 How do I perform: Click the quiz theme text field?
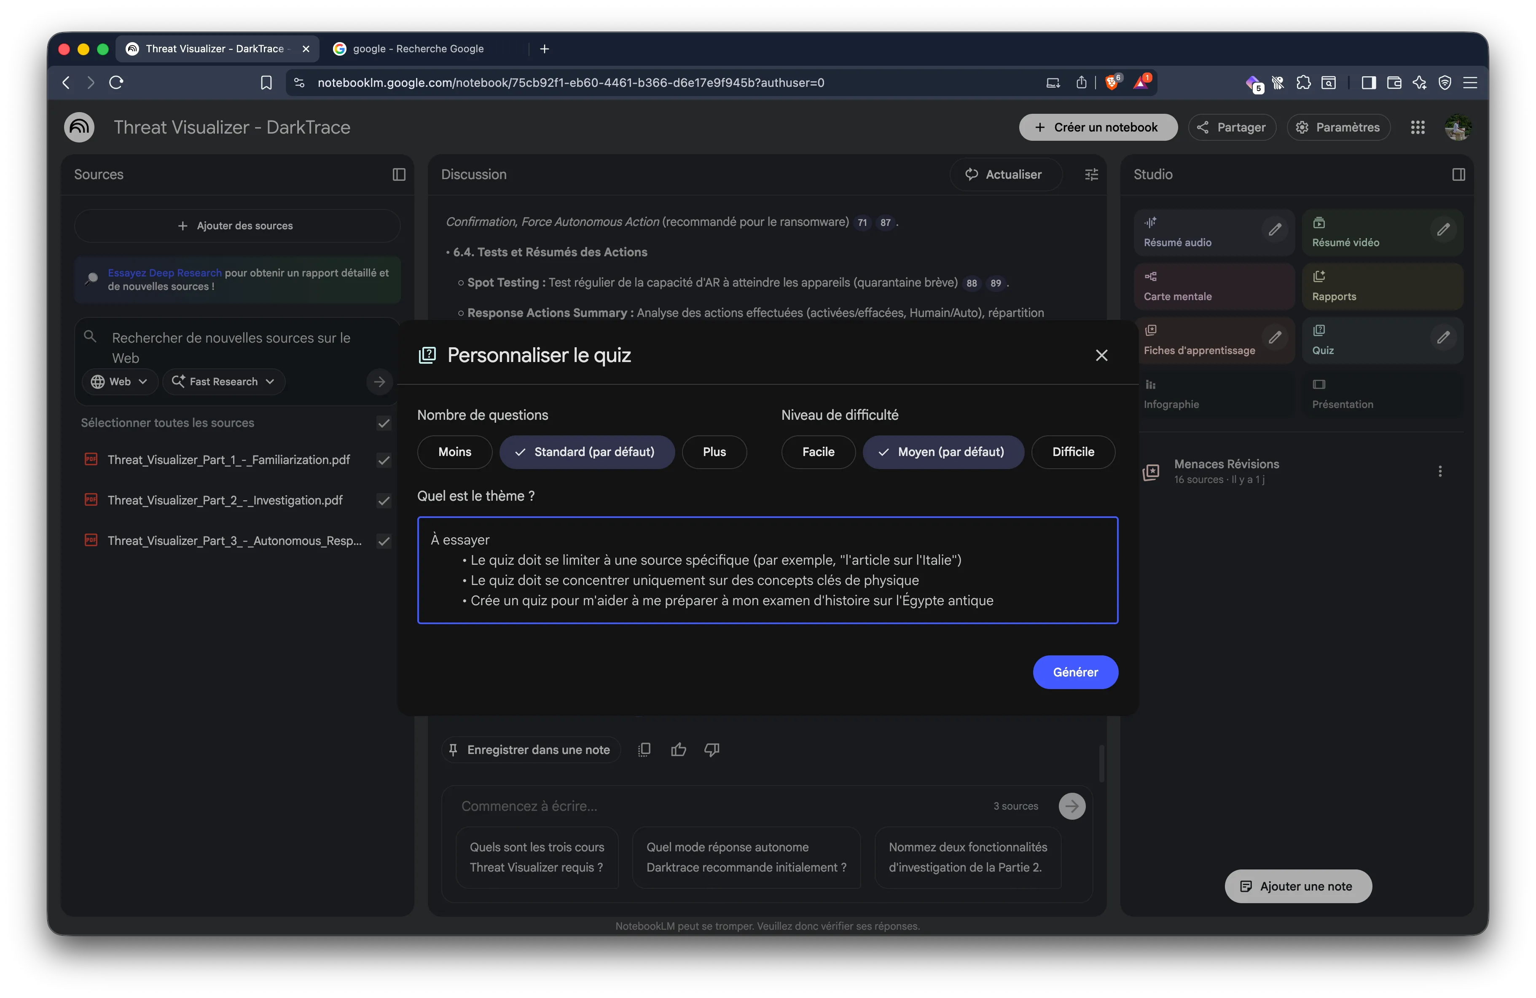767,570
